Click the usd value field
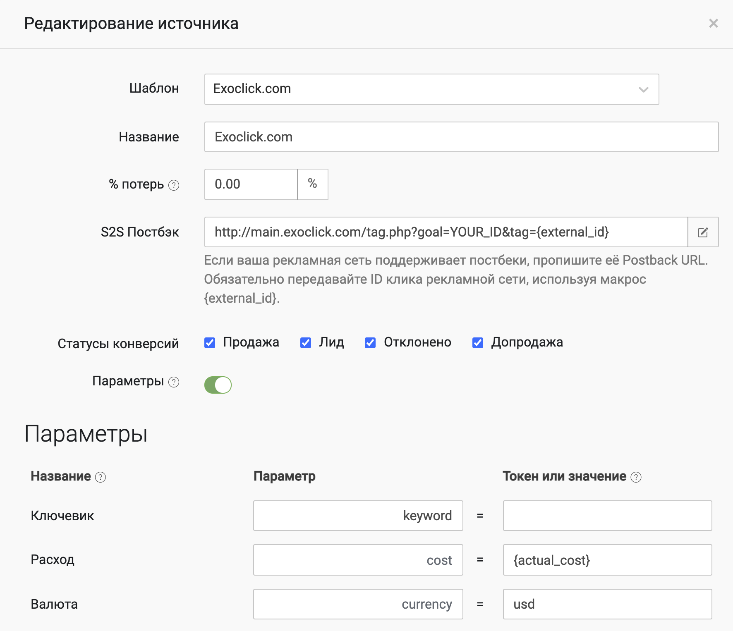 point(607,604)
